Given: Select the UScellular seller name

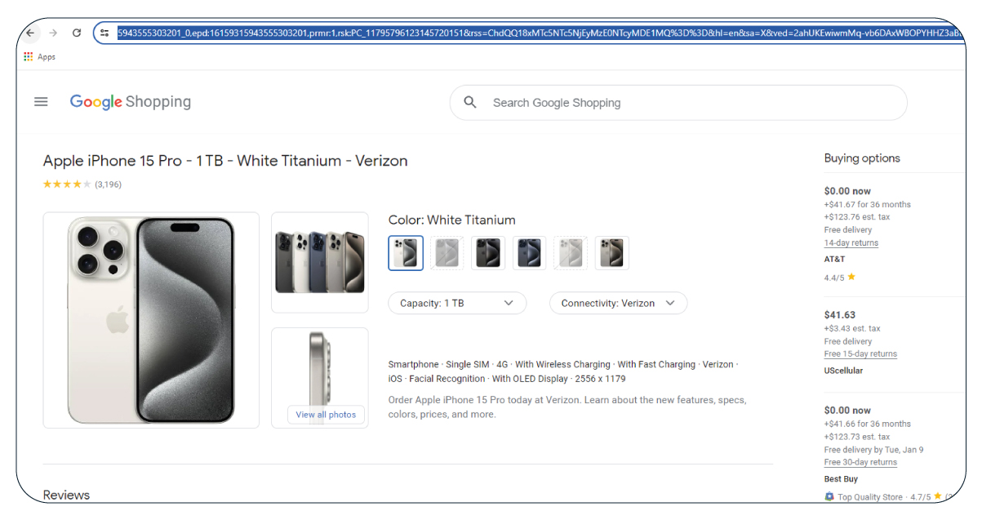Looking at the screenshot, I should [x=843, y=371].
